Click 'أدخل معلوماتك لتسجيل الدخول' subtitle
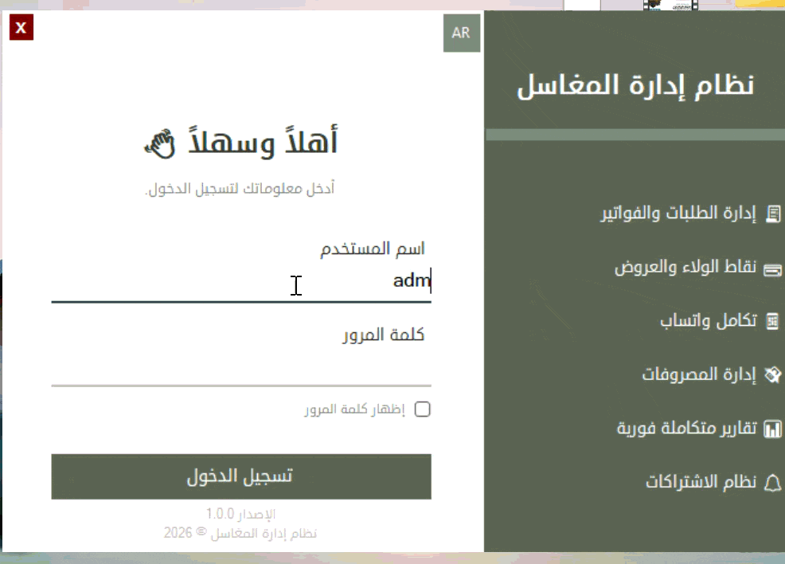This screenshot has width=785, height=564. coord(240,189)
